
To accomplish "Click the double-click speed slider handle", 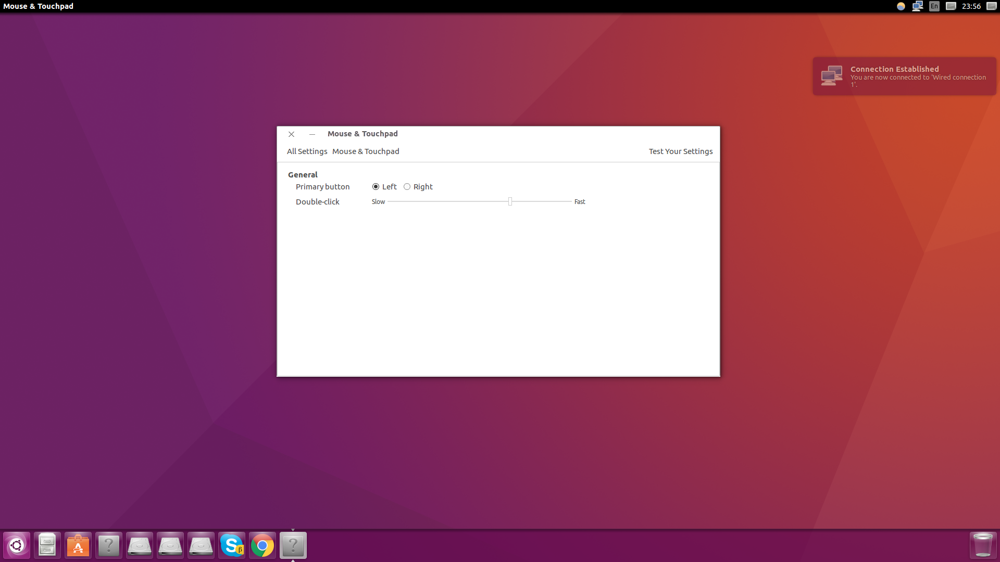I will coord(510,201).
